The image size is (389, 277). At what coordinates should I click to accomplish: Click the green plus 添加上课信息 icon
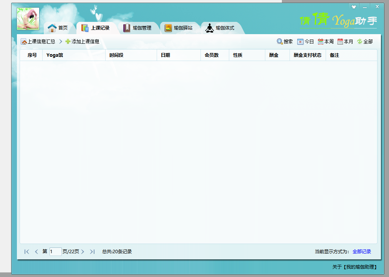pos(68,41)
